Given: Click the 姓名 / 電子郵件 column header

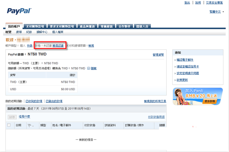Looking at the screenshot, I should point(62,125).
